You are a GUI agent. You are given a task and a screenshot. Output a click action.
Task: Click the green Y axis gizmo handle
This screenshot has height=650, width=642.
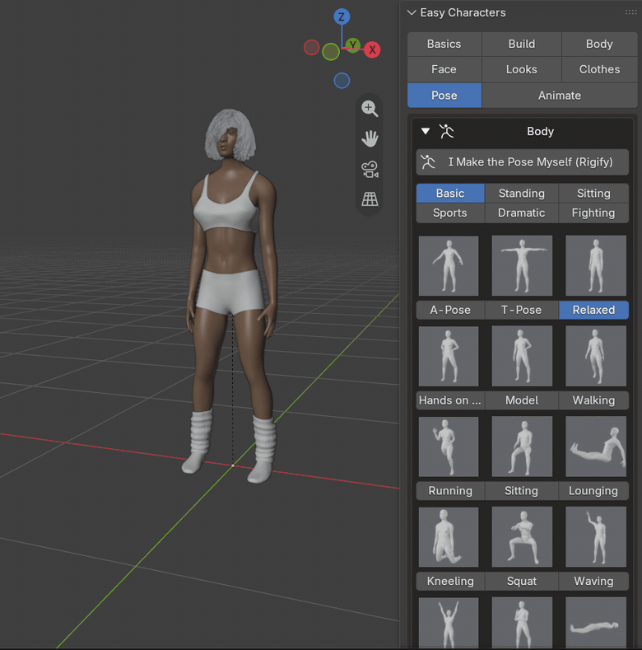click(x=353, y=44)
